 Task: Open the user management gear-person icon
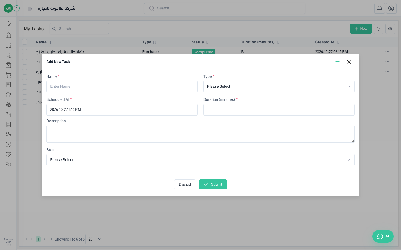coord(8,134)
